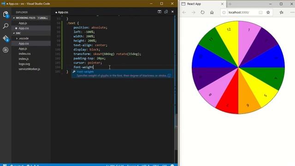Click the 'cursor: pointer;' code line

click(x=88, y=63)
